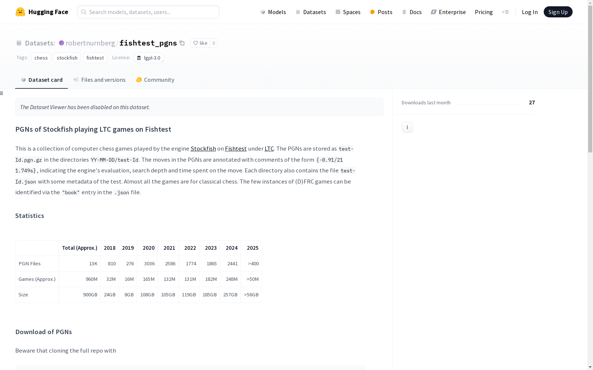Viewport: 593px width, 370px height.
Task: Follow the Stockfish link
Action: click(x=203, y=148)
